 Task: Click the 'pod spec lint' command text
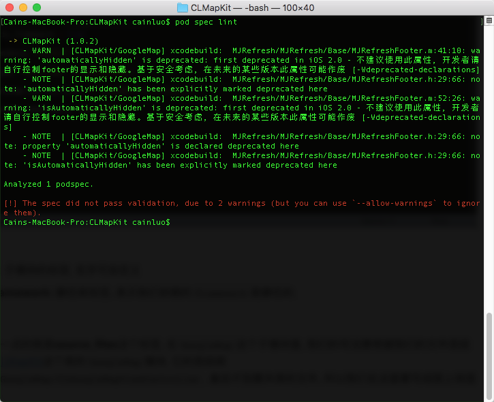[x=206, y=22]
